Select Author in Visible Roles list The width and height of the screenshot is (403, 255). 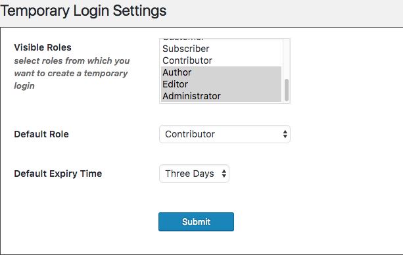pos(221,72)
